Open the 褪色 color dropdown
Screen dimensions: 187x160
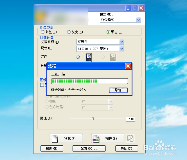point(97,102)
